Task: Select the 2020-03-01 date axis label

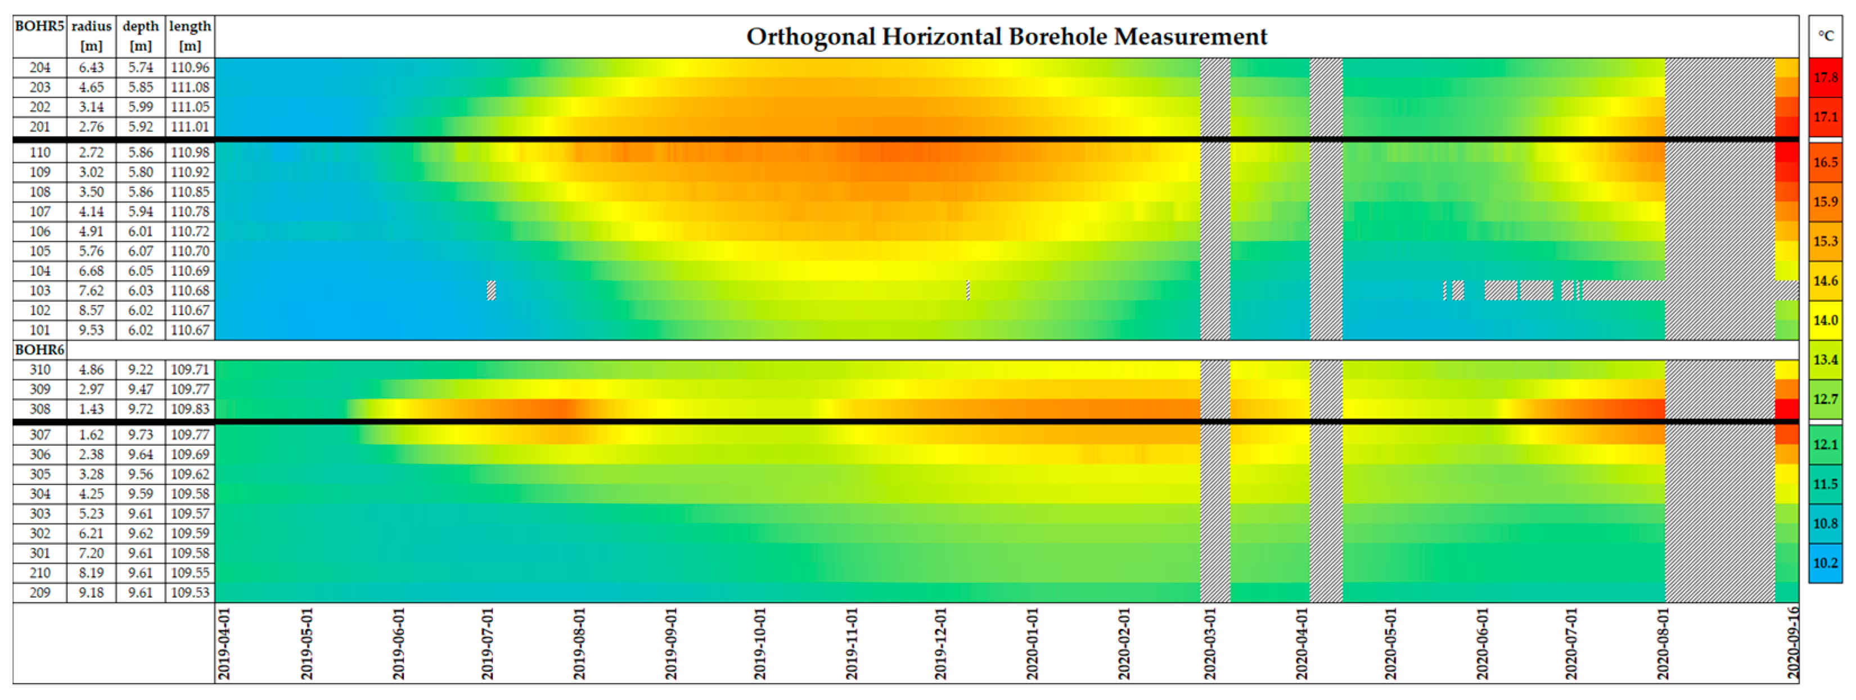Action: 1210,643
